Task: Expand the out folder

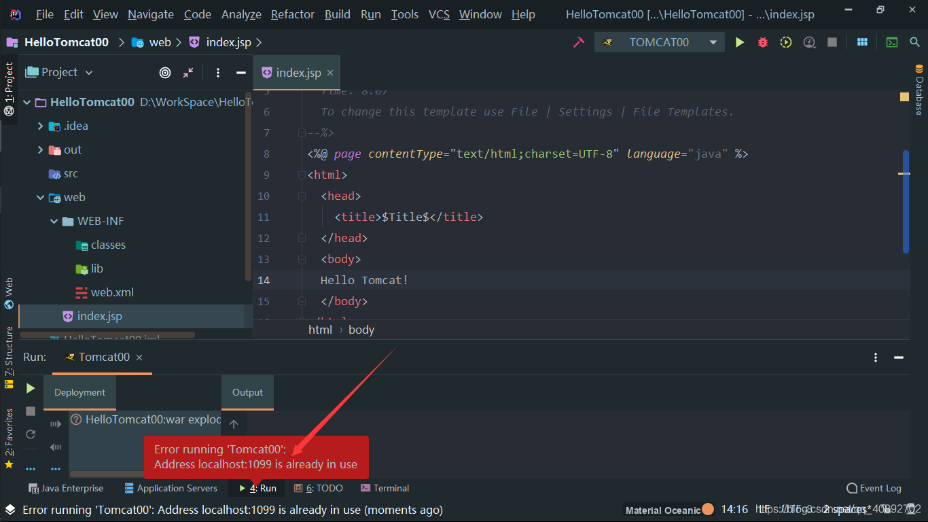Action: [x=41, y=150]
